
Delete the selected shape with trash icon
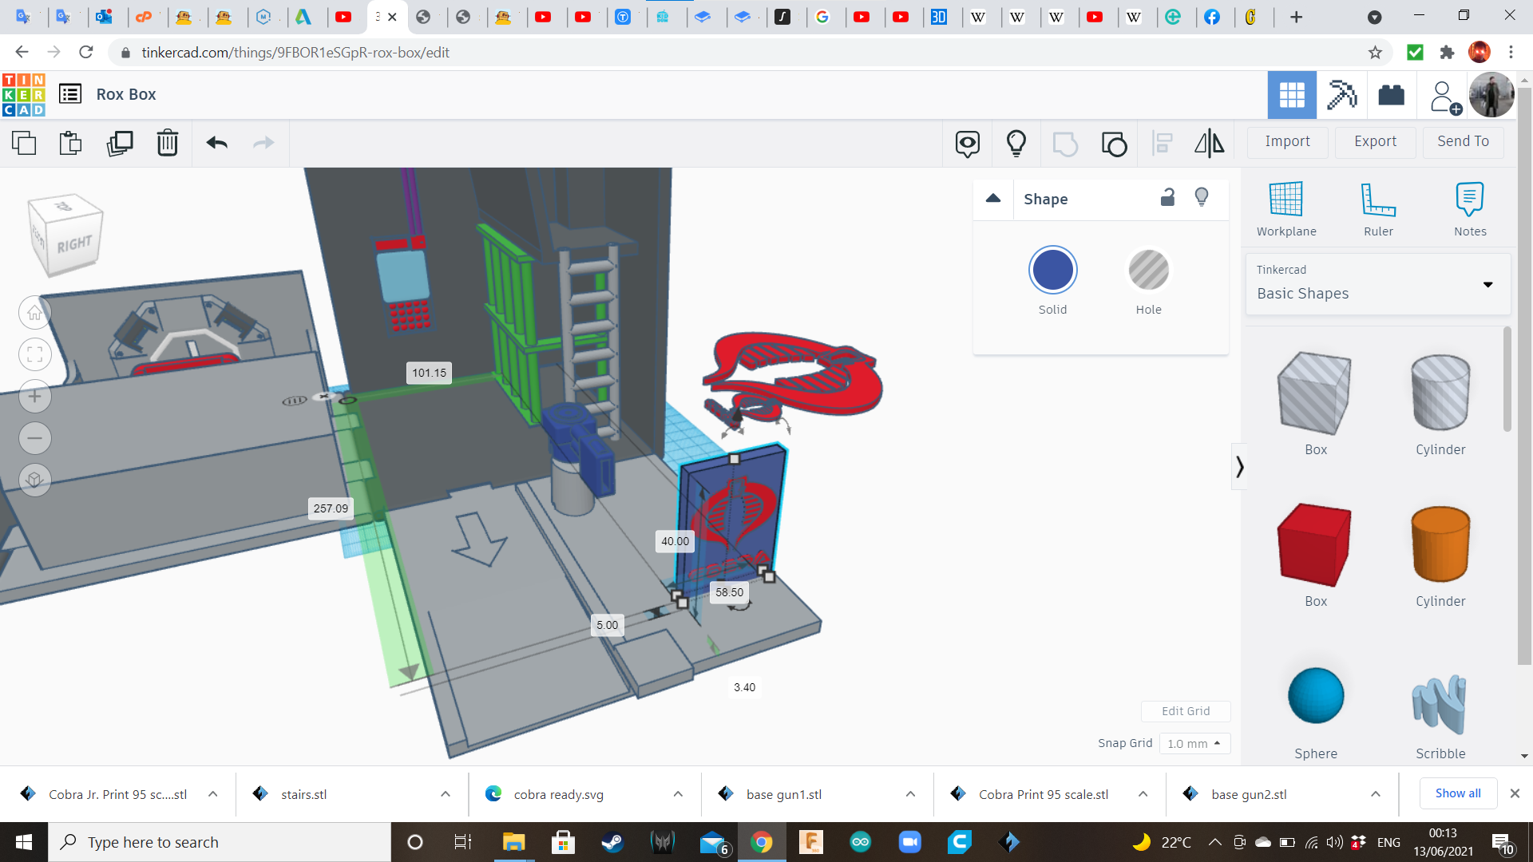coord(167,143)
